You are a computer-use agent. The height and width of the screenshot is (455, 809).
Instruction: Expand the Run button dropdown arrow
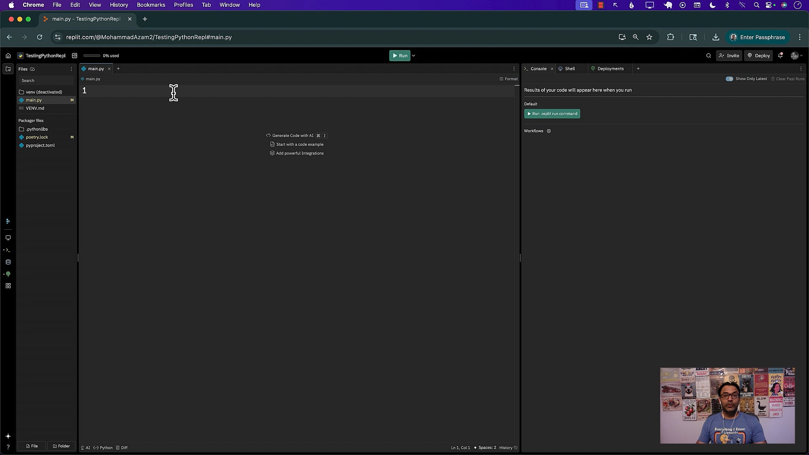(413, 56)
